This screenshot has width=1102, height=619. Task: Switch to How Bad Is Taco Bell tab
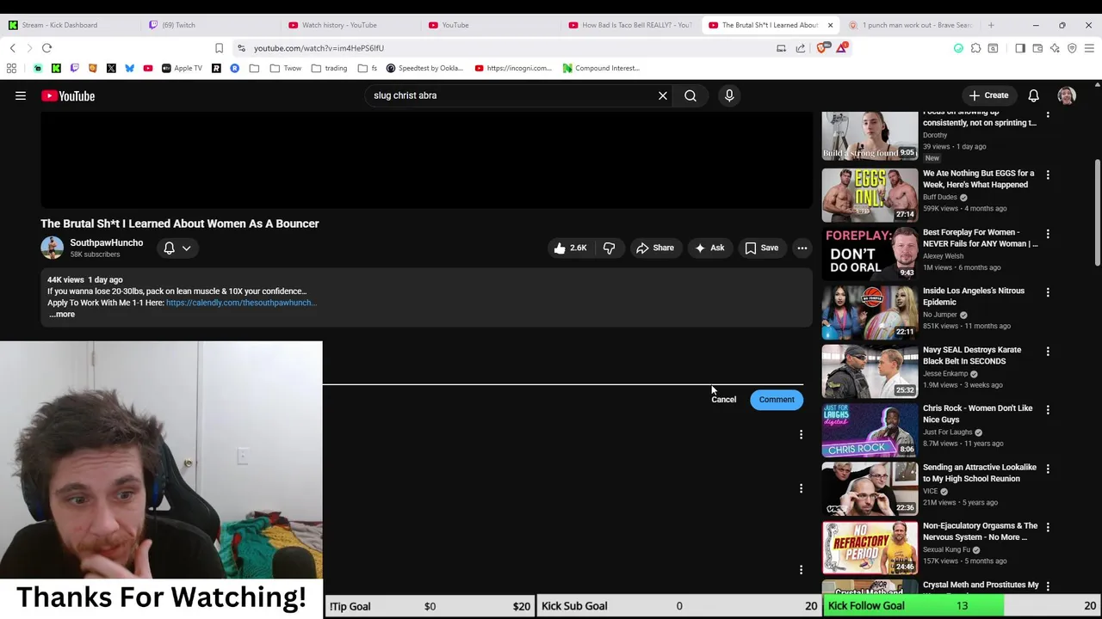pos(631,25)
